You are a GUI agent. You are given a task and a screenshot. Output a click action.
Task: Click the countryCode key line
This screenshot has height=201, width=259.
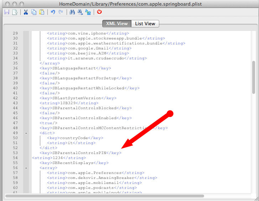(x=75, y=138)
